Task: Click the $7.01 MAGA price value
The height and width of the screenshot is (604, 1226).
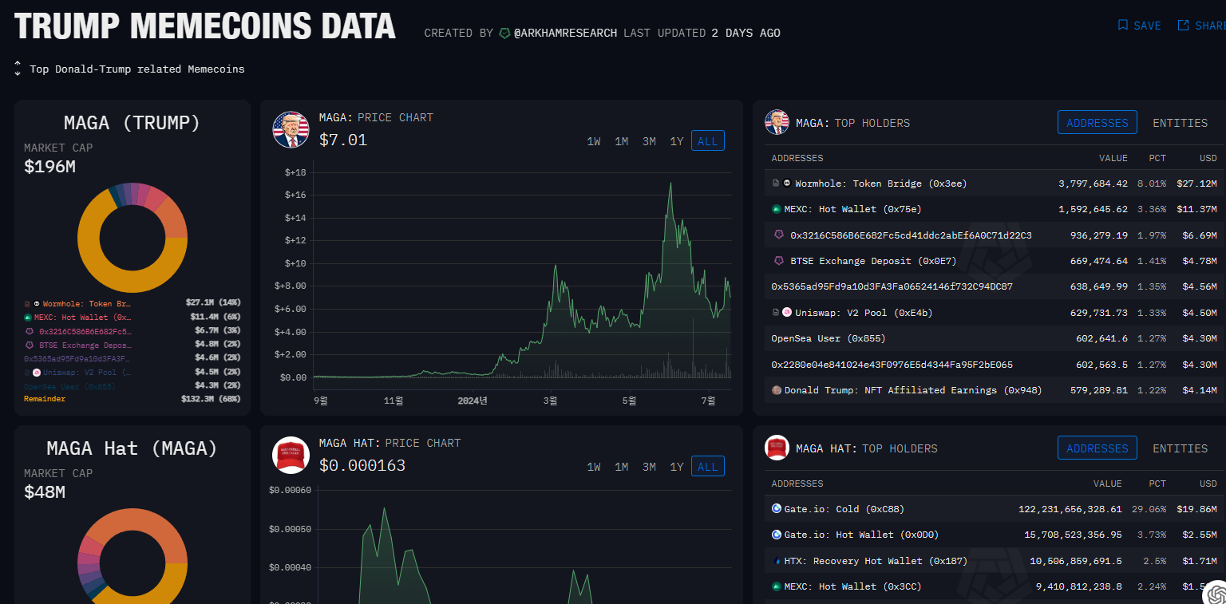Action: pos(343,140)
